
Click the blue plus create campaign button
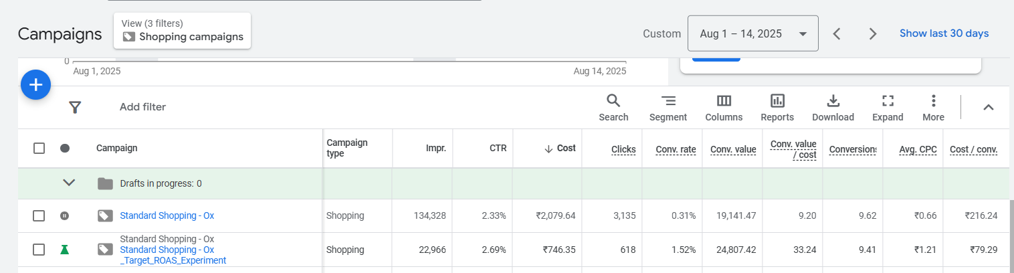(36, 85)
